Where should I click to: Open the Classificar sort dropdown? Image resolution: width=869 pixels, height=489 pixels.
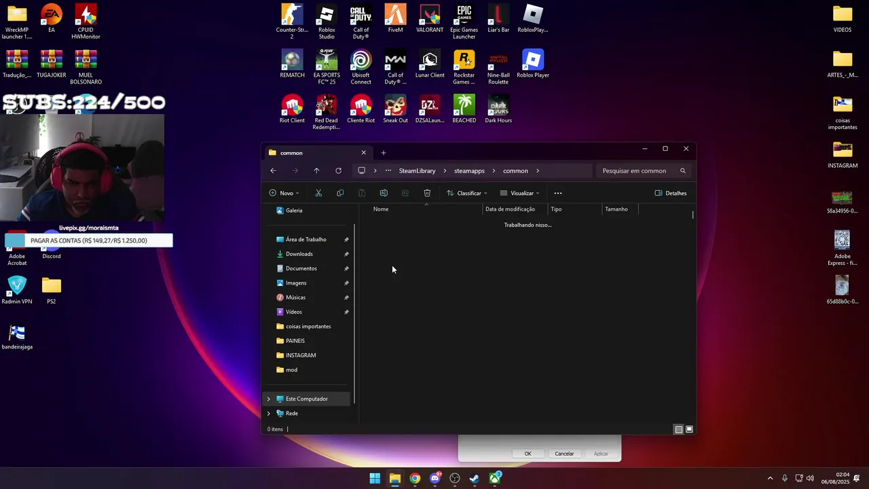[467, 193]
